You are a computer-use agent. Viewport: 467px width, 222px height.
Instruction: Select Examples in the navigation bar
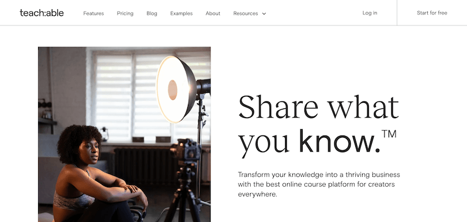click(182, 13)
